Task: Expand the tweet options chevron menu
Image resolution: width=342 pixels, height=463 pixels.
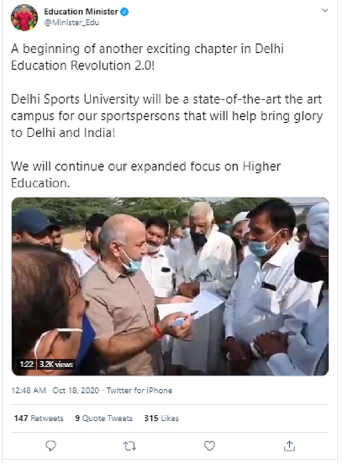Action: pos(325,11)
